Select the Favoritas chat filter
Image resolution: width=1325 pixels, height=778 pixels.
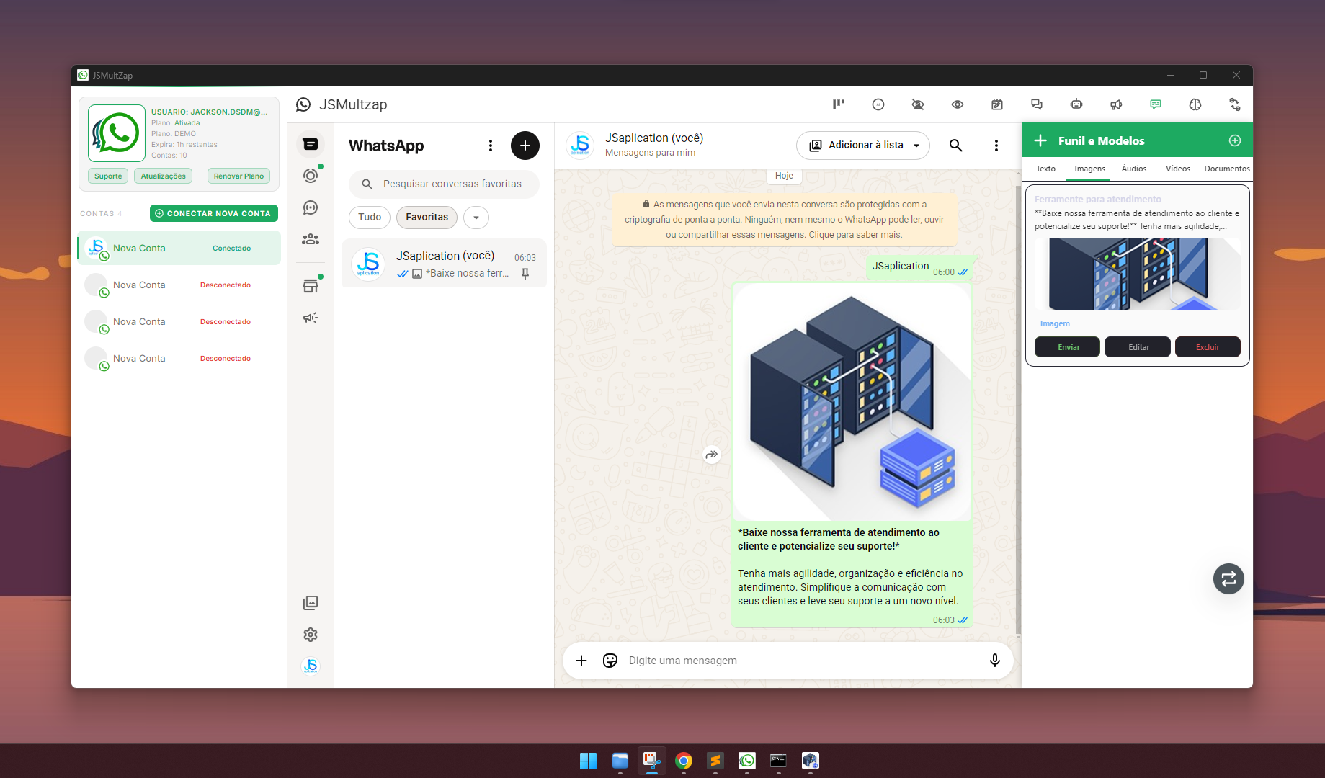tap(427, 217)
